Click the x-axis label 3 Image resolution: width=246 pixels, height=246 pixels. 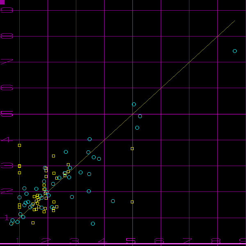[x=74, y=241]
